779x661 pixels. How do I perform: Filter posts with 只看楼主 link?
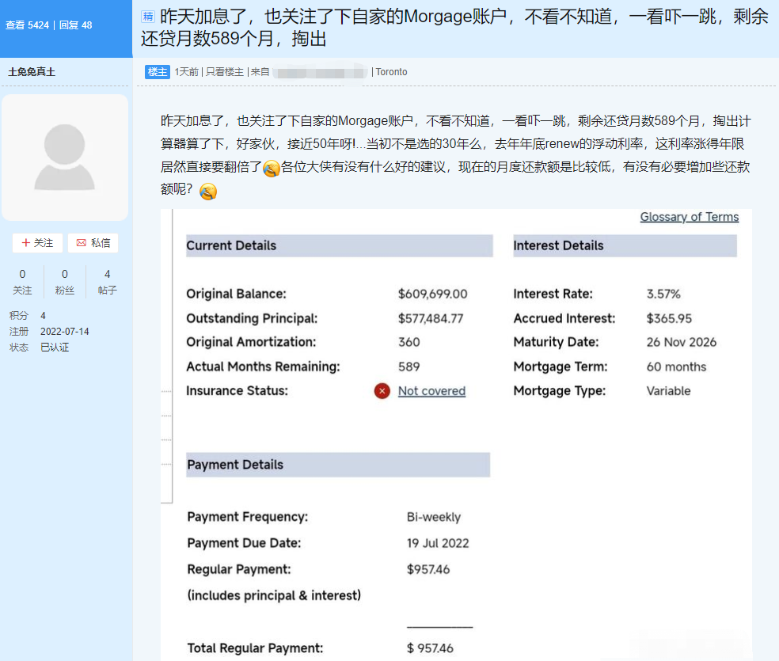224,72
